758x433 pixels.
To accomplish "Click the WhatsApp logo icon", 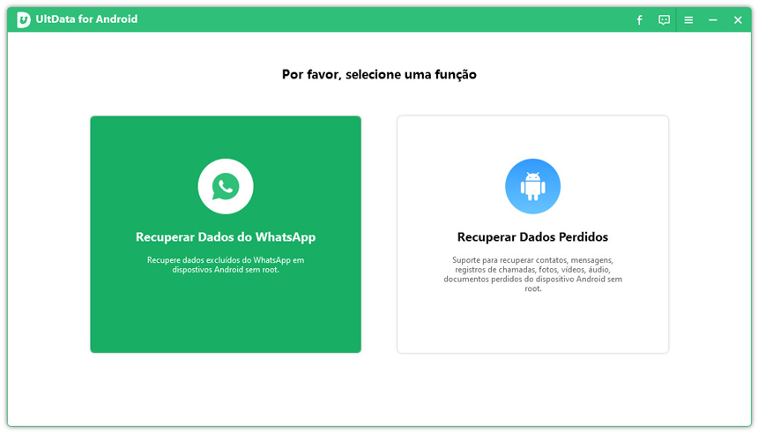I will coord(226,186).
